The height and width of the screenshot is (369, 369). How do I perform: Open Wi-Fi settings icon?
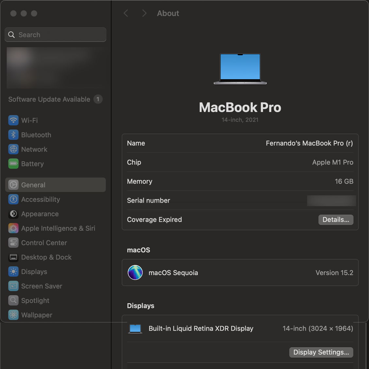(x=13, y=120)
